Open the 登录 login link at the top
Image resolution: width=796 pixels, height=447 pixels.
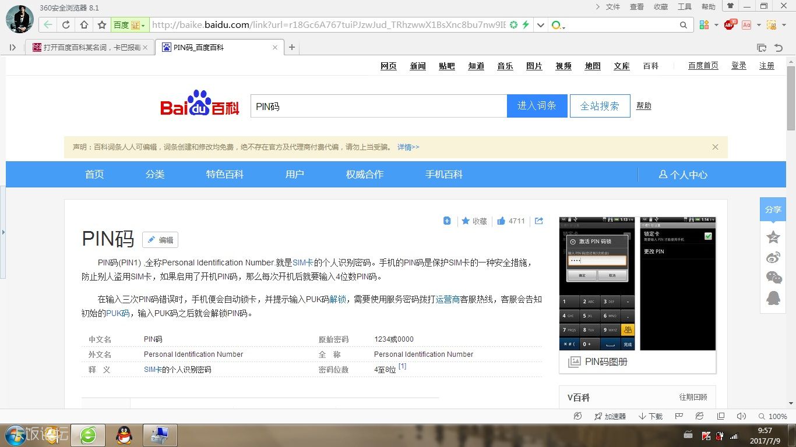pos(739,66)
